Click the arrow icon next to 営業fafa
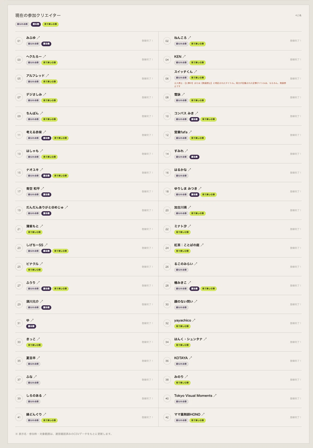Image resolution: width=313 pixels, height=448 pixels. coord(190,132)
